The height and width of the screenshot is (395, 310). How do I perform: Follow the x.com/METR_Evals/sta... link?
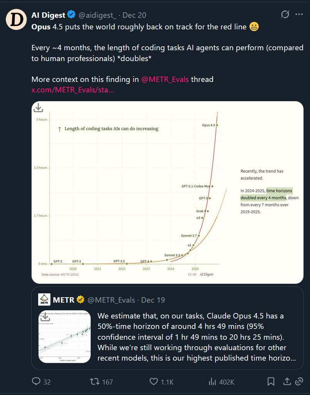click(72, 90)
